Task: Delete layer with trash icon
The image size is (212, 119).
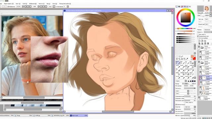Action: tap(208, 43)
